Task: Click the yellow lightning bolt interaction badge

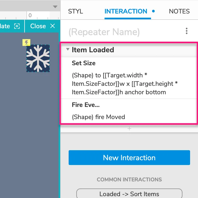Action: pos(26,43)
